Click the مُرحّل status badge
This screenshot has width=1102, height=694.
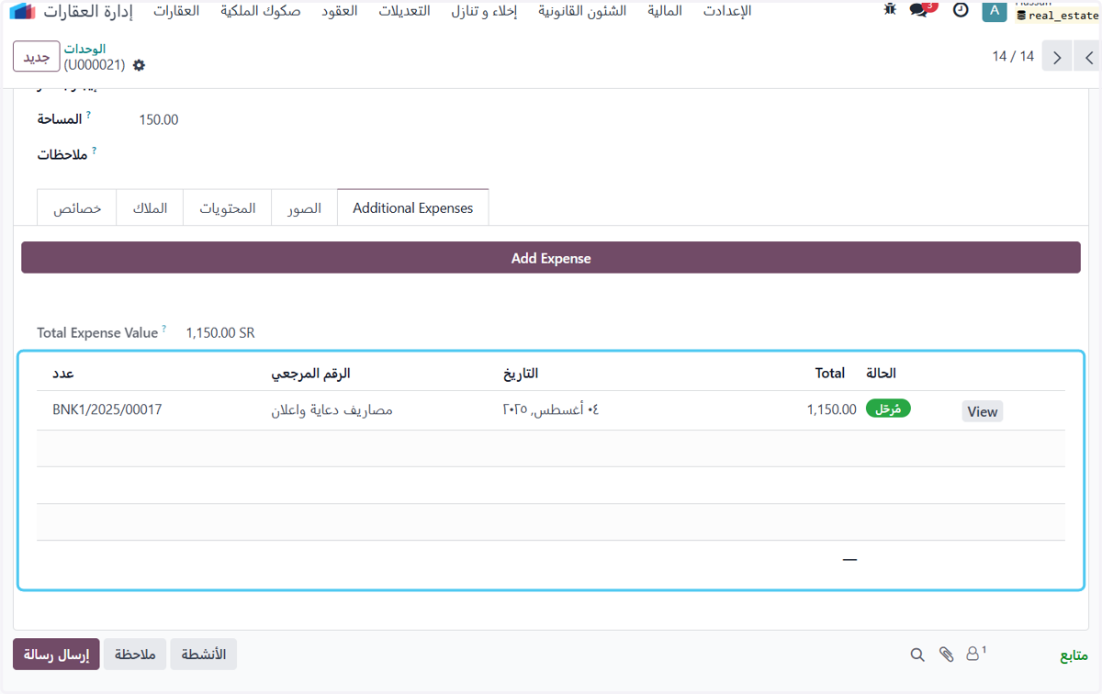tap(888, 409)
